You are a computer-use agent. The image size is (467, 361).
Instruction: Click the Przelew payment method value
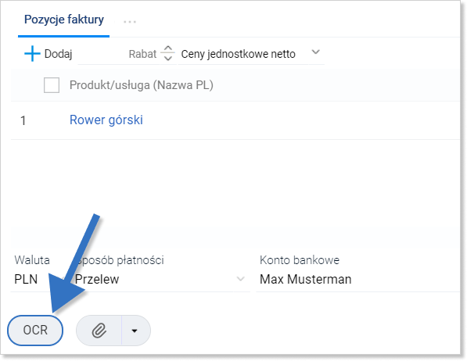click(x=97, y=280)
